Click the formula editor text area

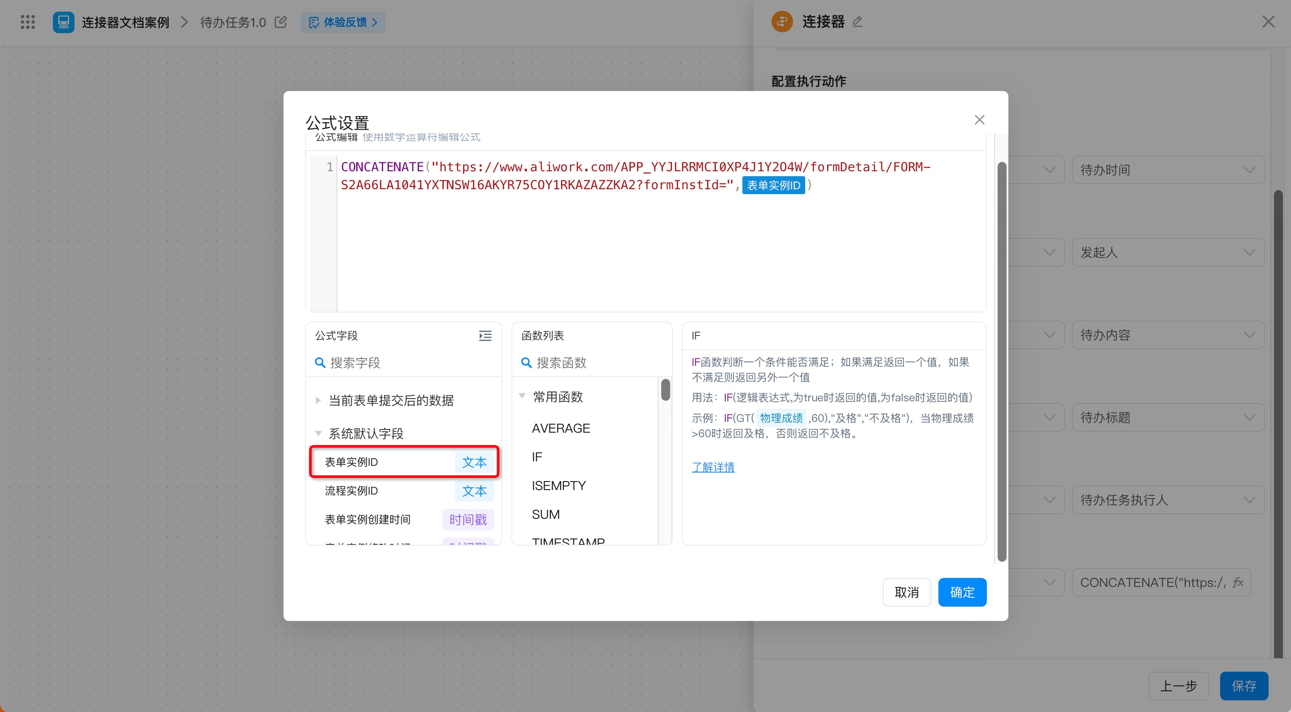(x=661, y=233)
